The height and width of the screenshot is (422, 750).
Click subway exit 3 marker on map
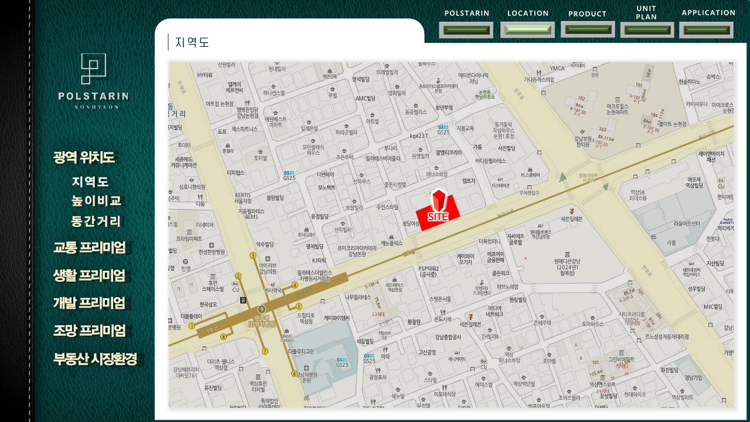(x=253, y=256)
